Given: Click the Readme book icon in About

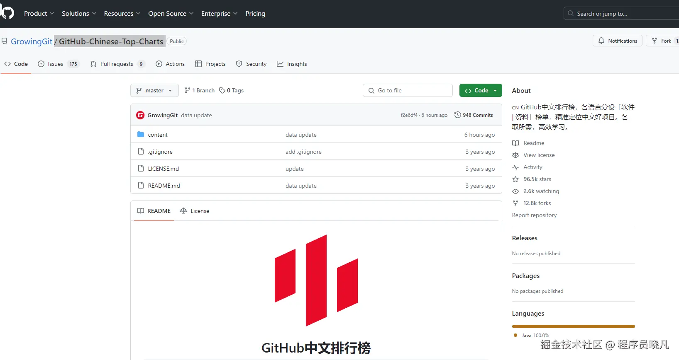Looking at the screenshot, I should click(x=515, y=143).
